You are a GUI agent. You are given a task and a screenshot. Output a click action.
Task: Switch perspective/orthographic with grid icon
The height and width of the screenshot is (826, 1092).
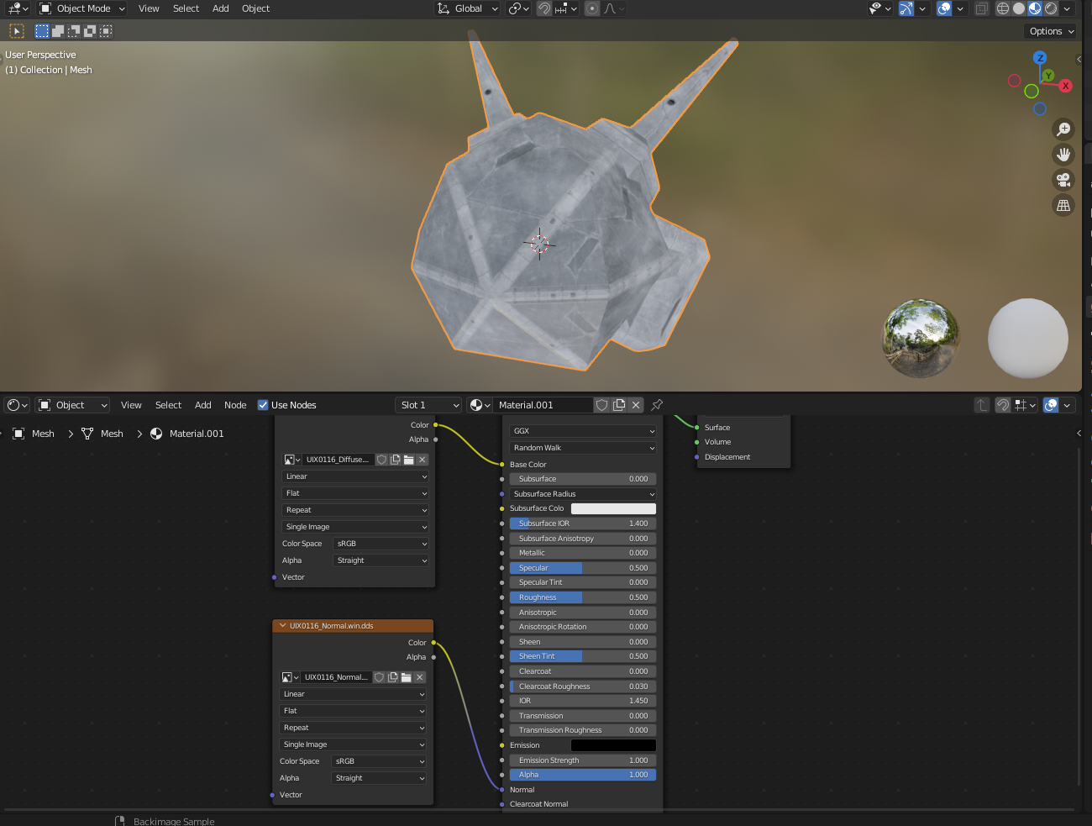click(x=1063, y=205)
